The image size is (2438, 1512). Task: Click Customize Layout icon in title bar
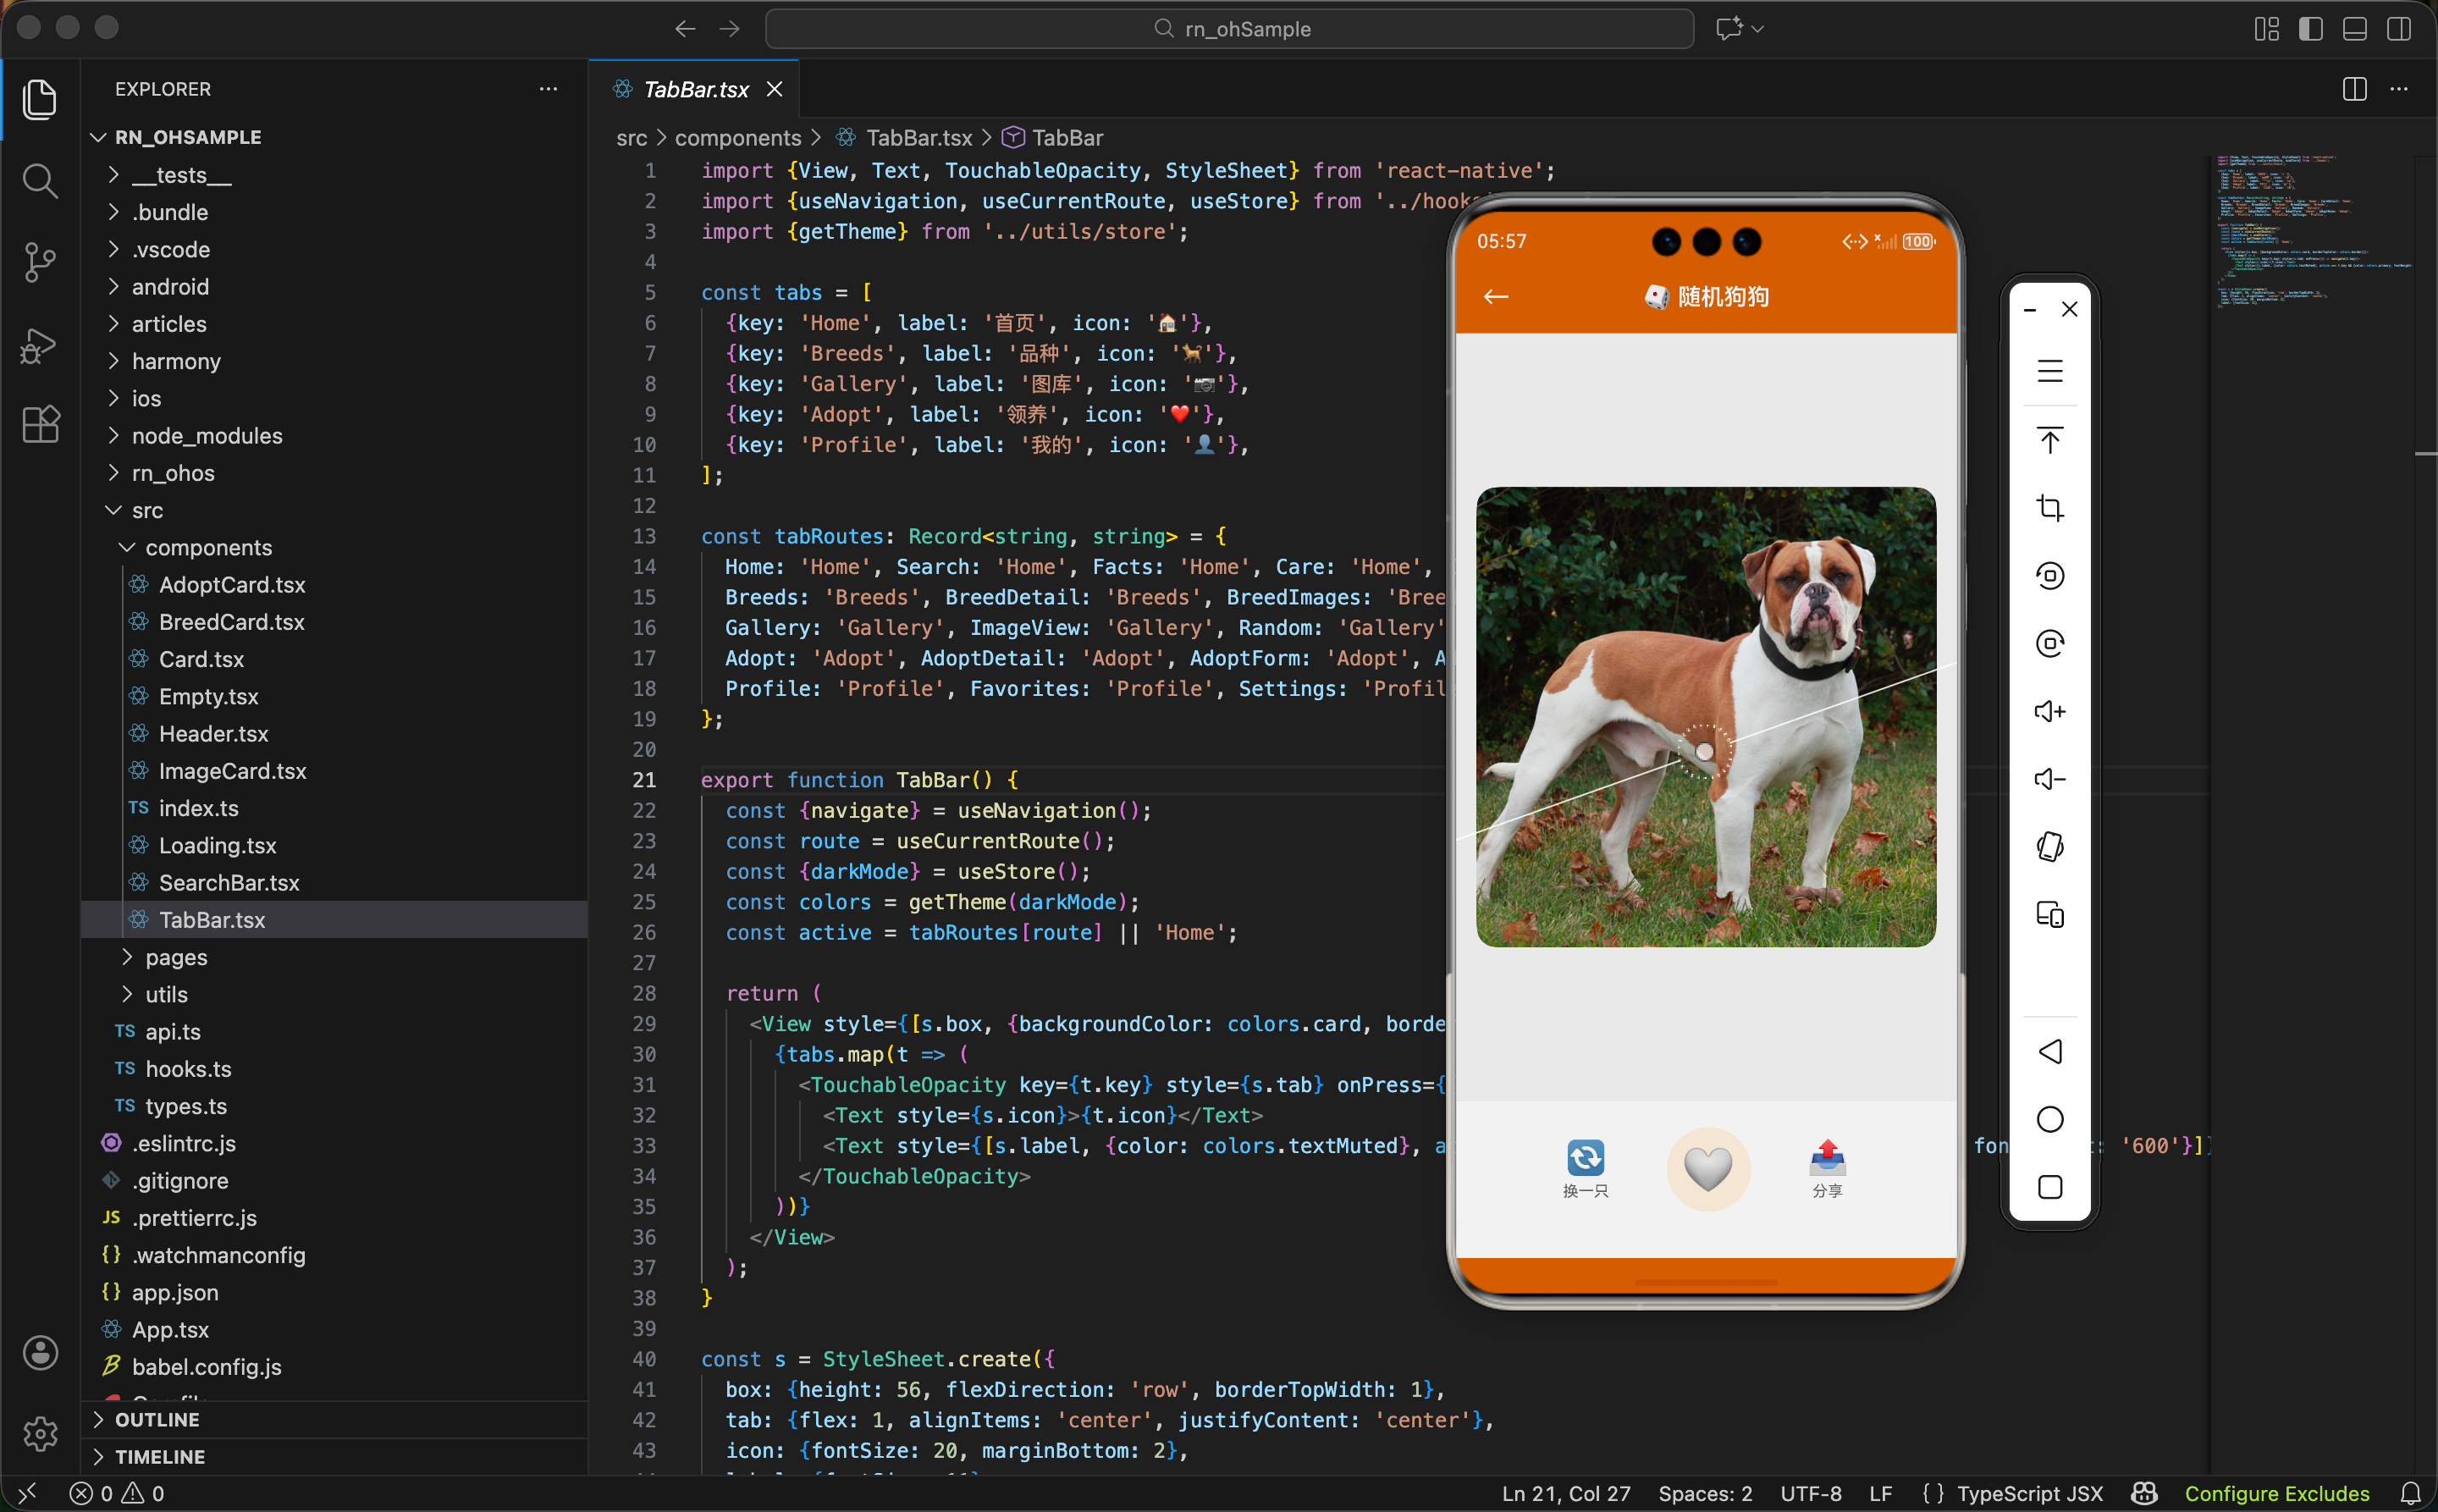(2266, 29)
